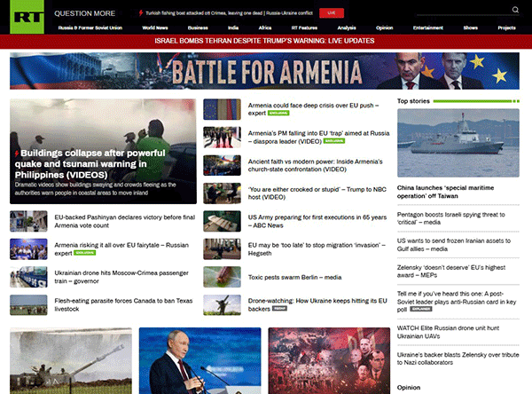This screenshot has width=532, height=394.
Task: Open the Projects section
Action: click(x=506, y=28)
